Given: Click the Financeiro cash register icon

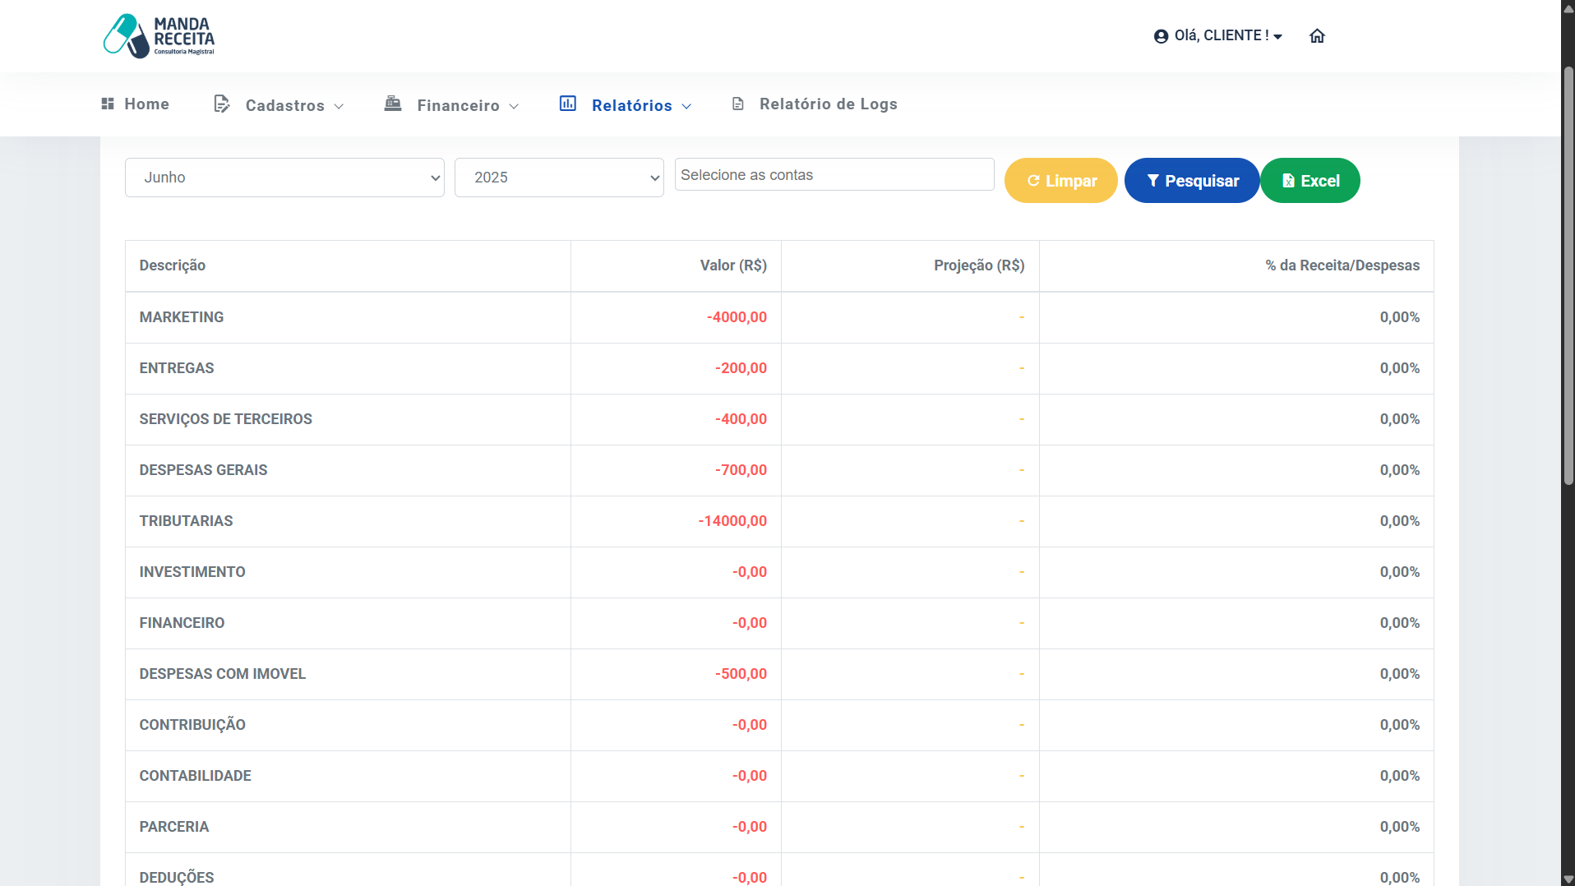Looking at the screenshot, I should [393, 104].
